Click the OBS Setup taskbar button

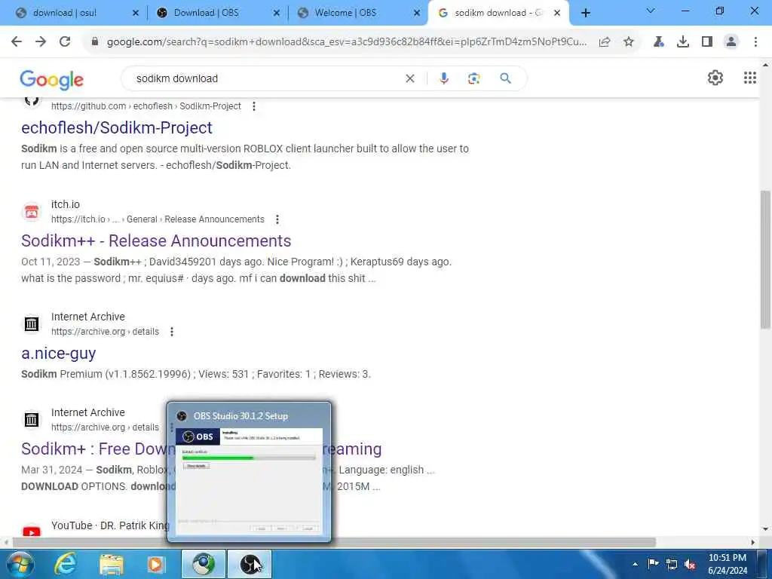click(250, 564)
